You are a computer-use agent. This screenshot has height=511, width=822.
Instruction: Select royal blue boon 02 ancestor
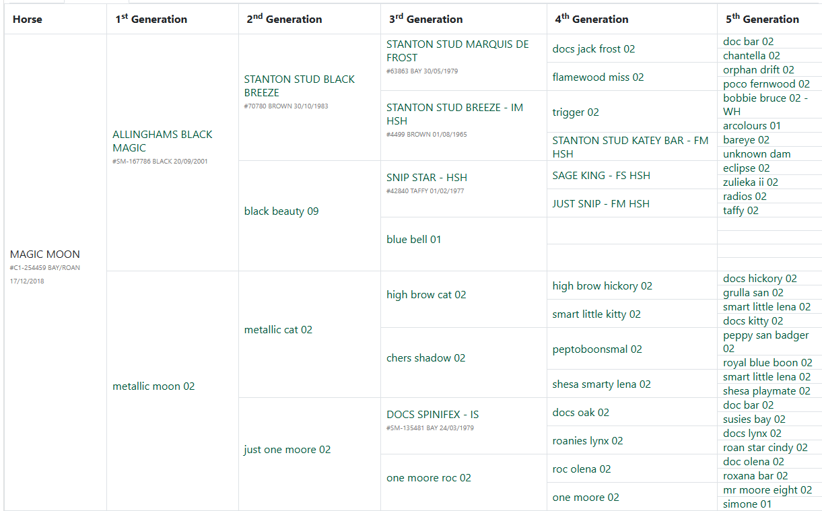click(x=767, y=362)
